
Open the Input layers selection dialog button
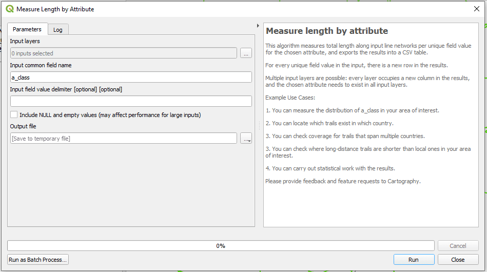click(x=246, y=53)
